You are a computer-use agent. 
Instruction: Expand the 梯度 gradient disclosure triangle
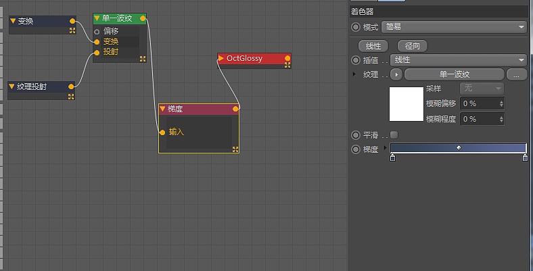[x=385, y=148]
